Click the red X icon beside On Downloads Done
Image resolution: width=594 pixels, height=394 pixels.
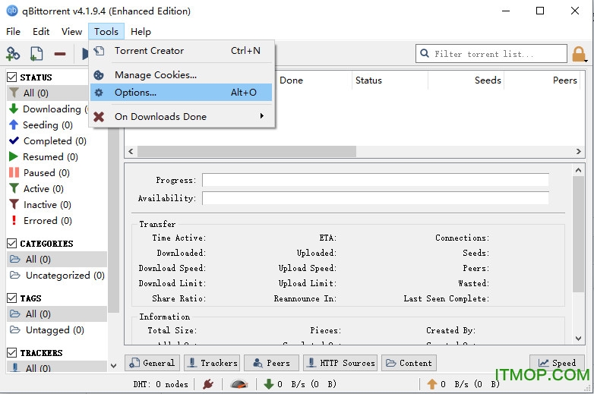(99, 117)
